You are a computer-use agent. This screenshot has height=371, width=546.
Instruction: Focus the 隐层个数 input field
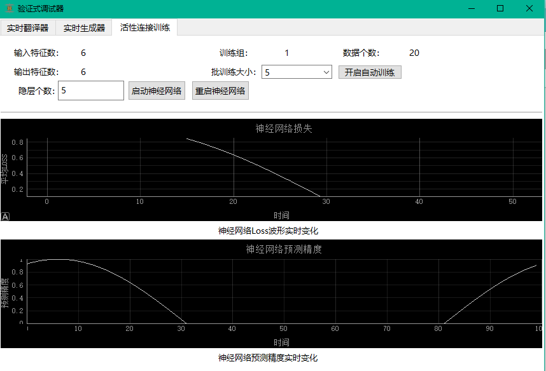click(90, 91)
